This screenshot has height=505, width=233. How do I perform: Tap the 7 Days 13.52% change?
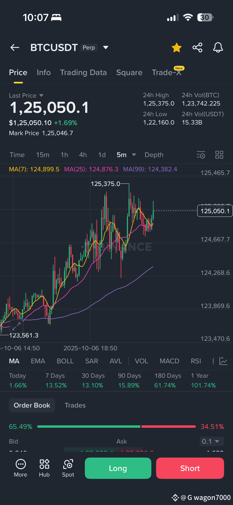56,380
